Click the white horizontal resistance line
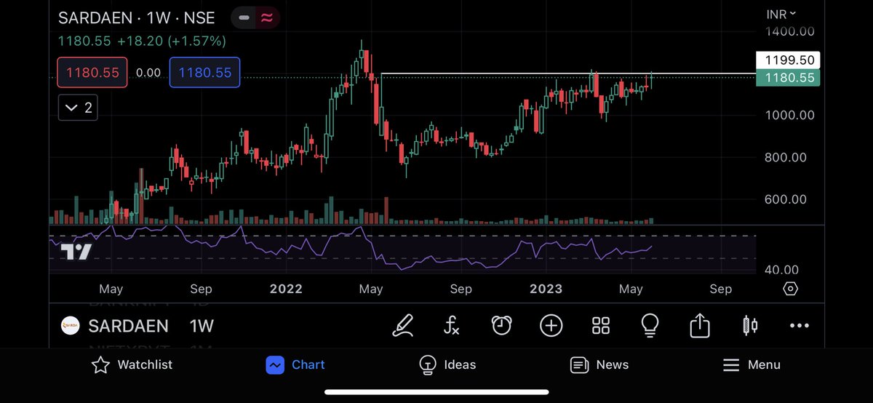This screenshot has width=873, height=403. (x=567, y=73)
